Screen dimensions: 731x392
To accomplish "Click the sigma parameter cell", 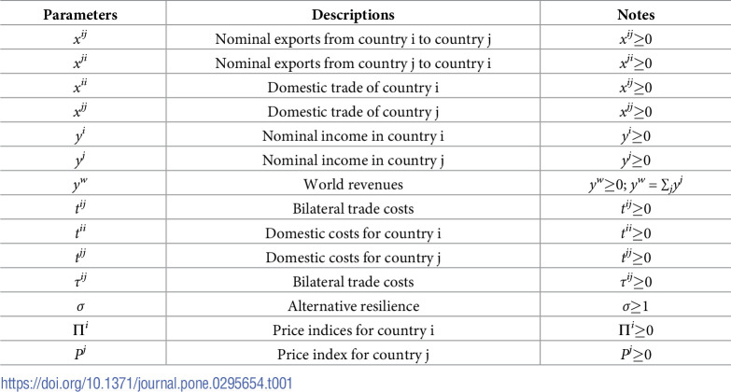I will coord(80,307).
